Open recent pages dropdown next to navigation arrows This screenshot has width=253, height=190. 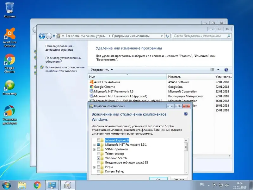point(54,36)
